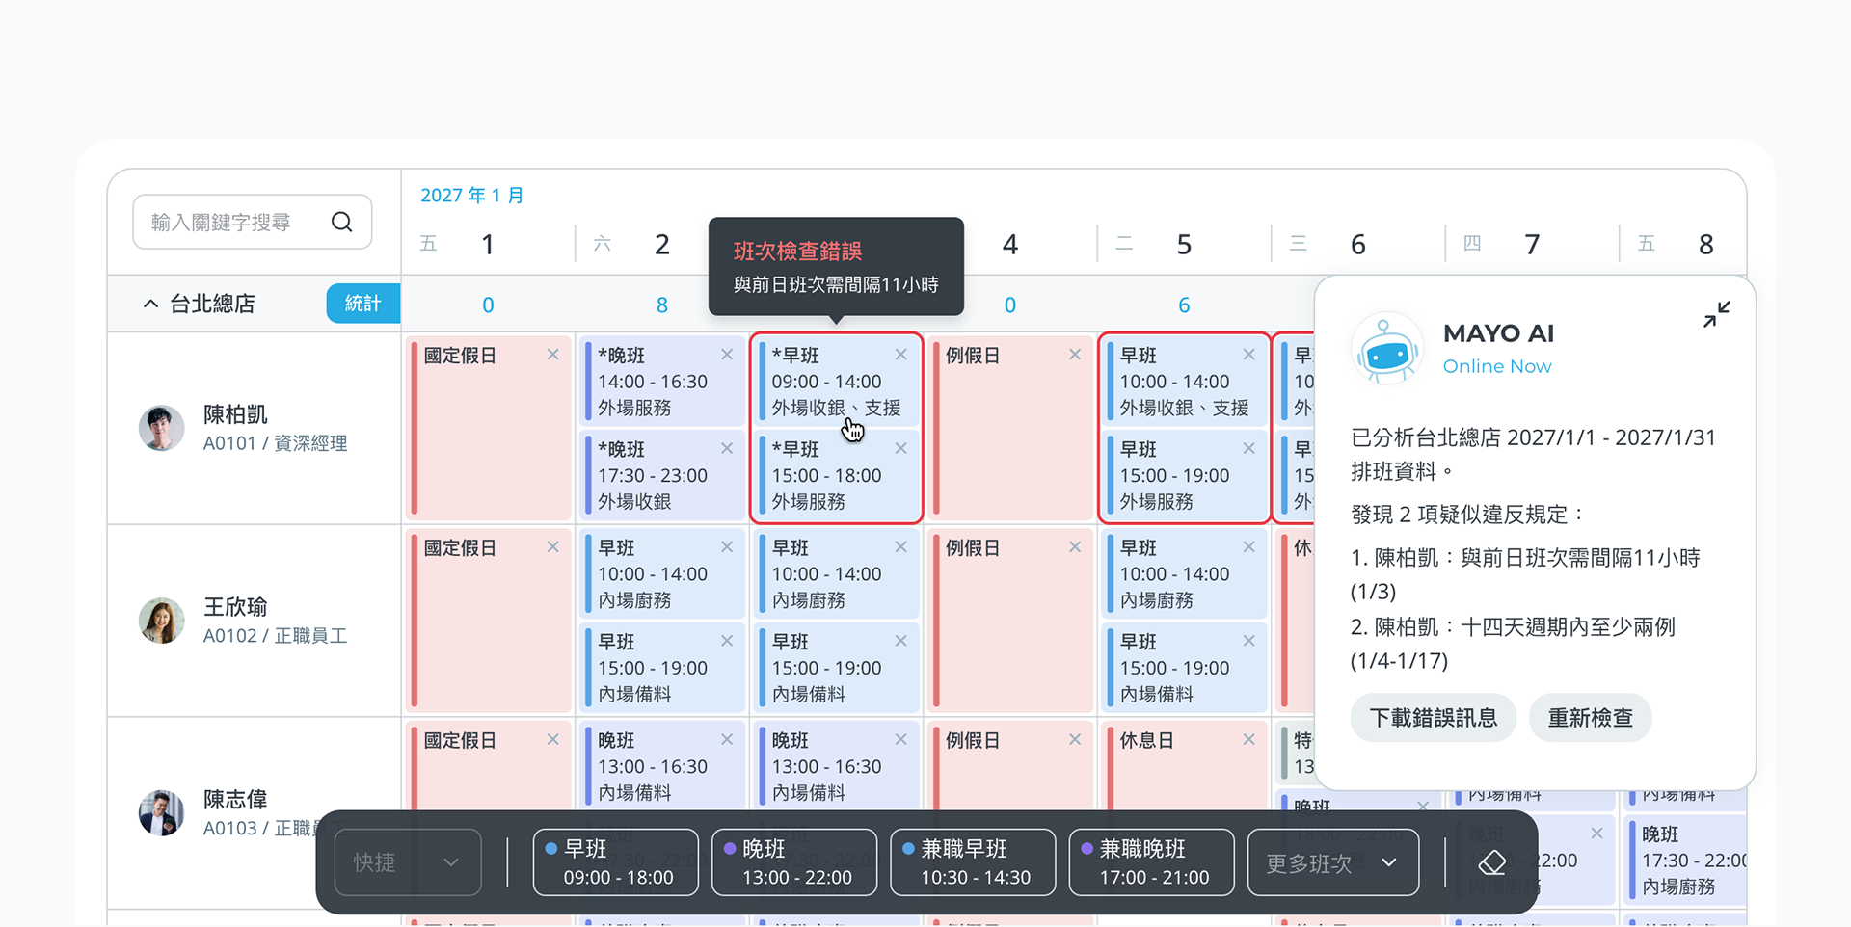The height and width of the screenshot is (927, 1851).
Task: Remove 陳志偉's 晚班 13:00 shift on day 2
Action: pyautogui.click(x=727, y=740)
